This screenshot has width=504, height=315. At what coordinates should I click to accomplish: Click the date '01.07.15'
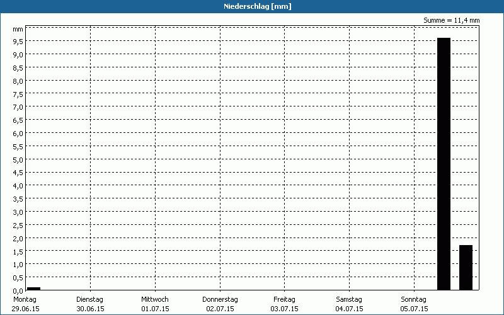coord(155,309)
